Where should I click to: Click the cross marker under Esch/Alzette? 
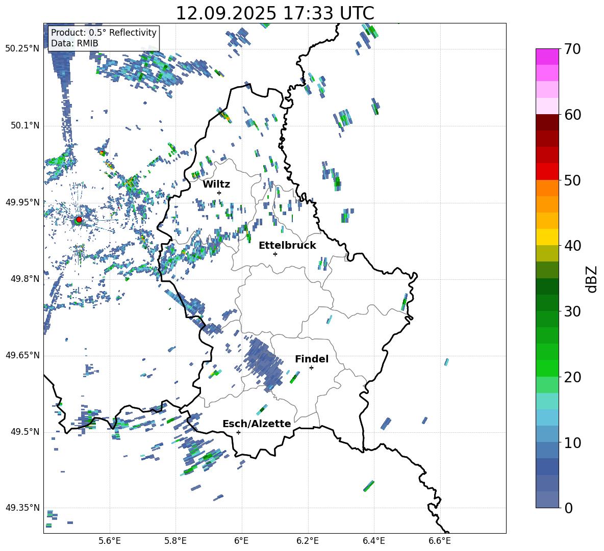(238, 432)
